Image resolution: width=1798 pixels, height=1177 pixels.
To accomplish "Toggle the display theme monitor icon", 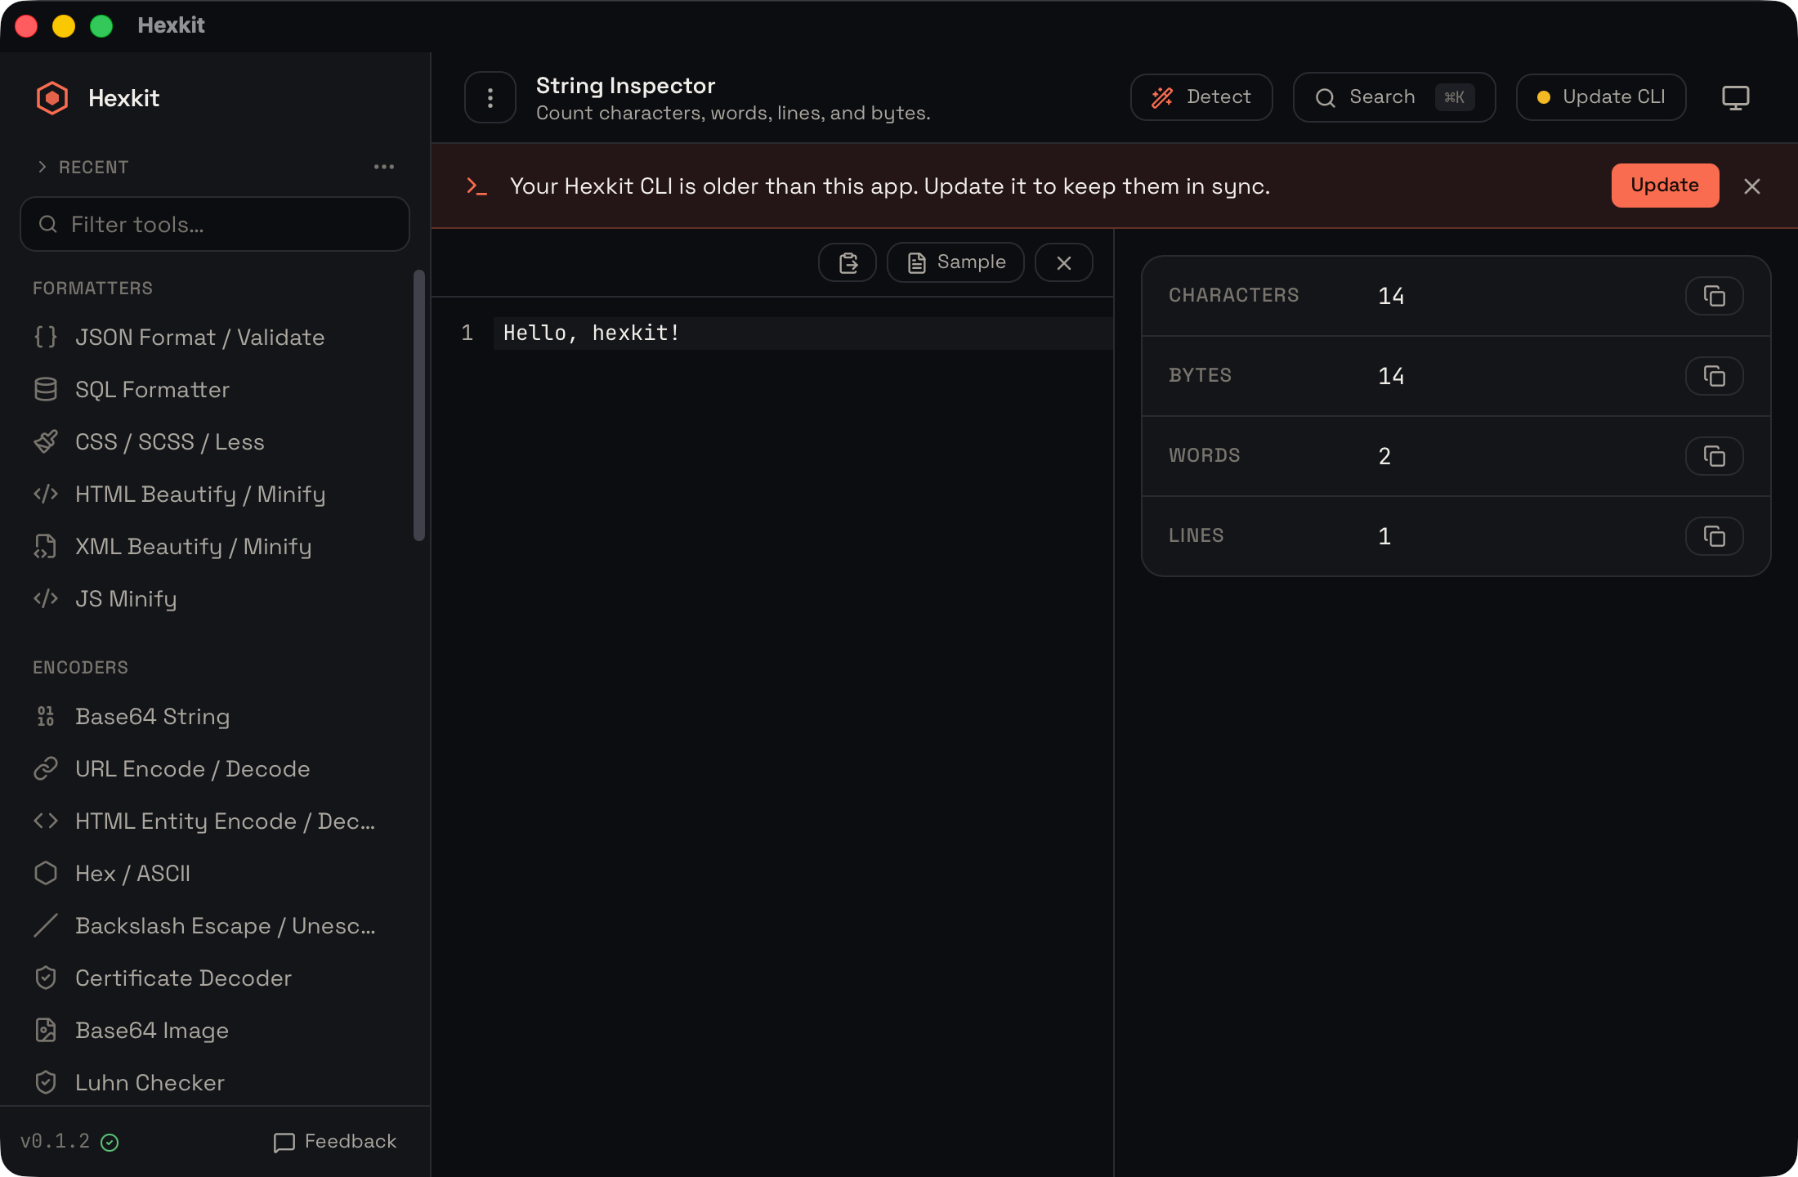I will 1736,98.
